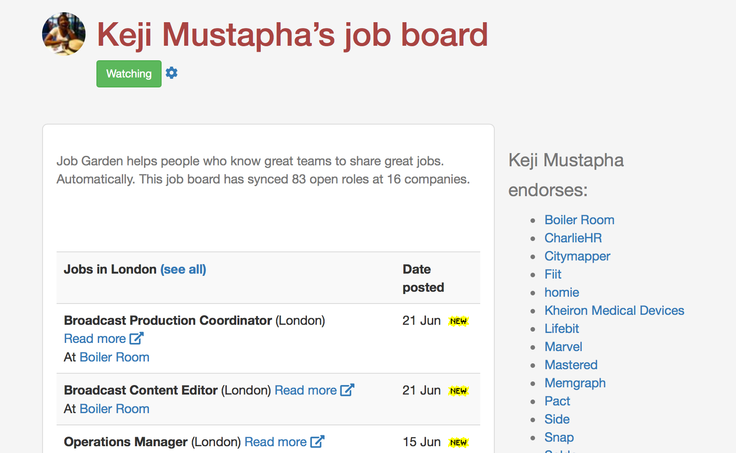Viewport: 736px width, 453px height.
Task: Select Fiit from endorsed companies
Action: (553, 275)
